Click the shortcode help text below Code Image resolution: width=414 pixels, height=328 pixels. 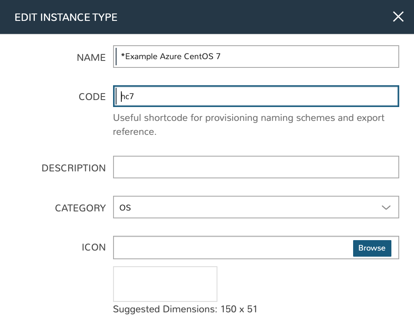[x=248, y=124]
